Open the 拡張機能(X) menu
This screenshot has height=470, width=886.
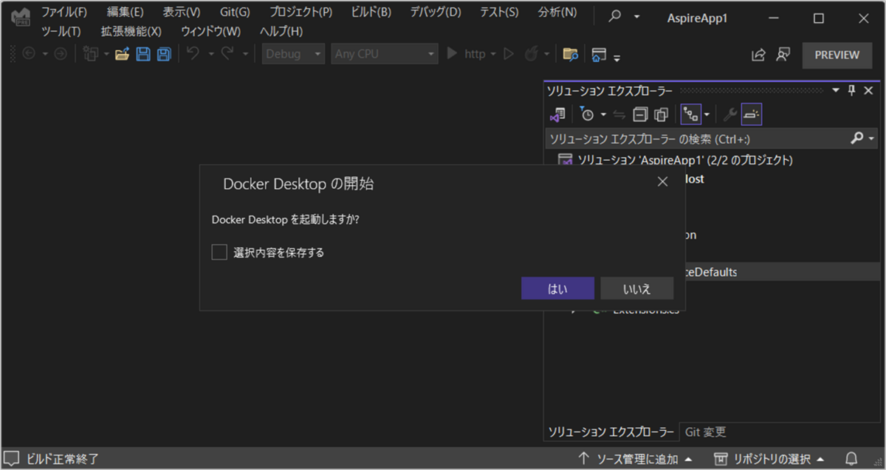pos(131,31)
